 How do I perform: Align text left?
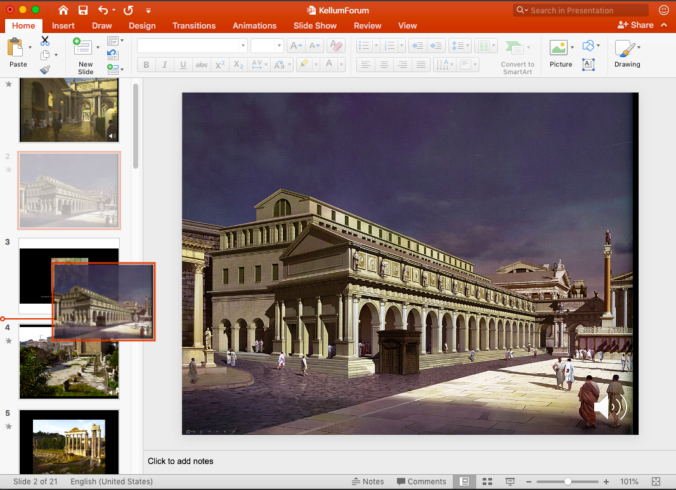tap(366, 65)
